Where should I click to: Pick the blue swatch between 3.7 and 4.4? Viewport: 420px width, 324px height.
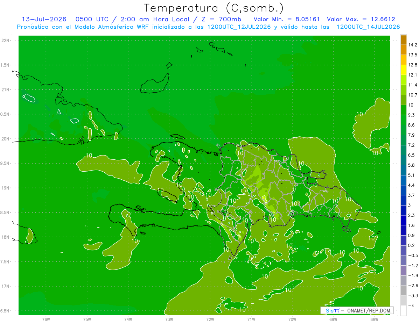point(404,190)
